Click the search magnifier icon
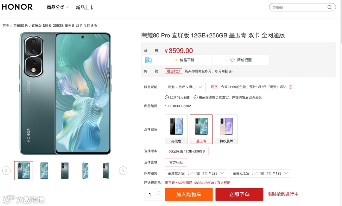 (x=329, y=7)
